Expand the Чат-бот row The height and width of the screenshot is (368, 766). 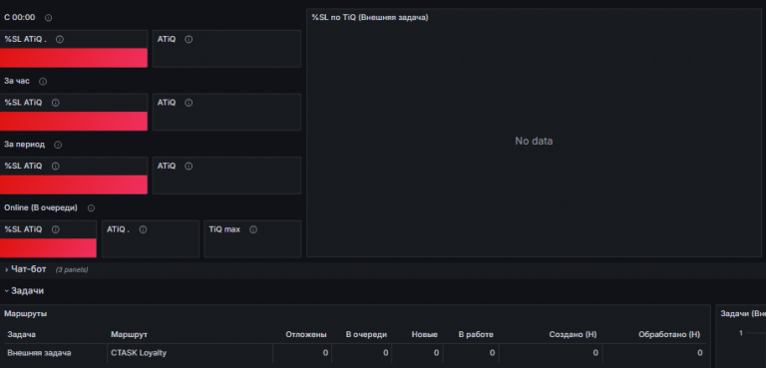(28, 269)
